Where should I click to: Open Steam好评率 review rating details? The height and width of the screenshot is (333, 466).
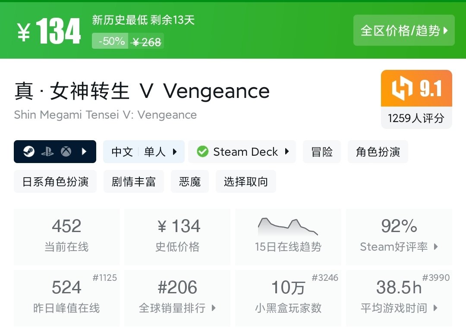399,236
